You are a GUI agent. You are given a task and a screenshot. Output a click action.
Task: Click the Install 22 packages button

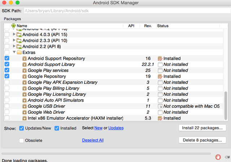[202, 128]
